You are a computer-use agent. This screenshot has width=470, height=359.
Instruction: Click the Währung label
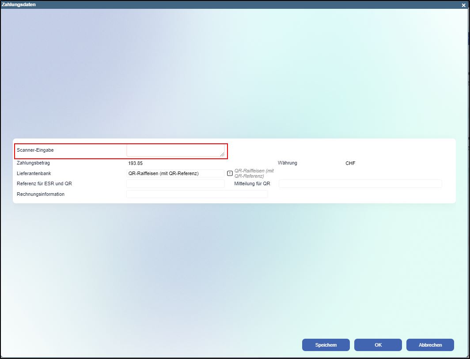288,163
